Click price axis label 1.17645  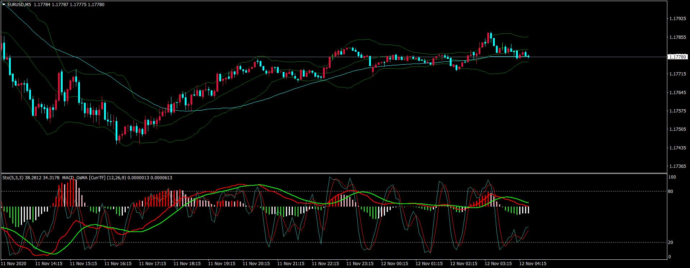click(677, 93)
